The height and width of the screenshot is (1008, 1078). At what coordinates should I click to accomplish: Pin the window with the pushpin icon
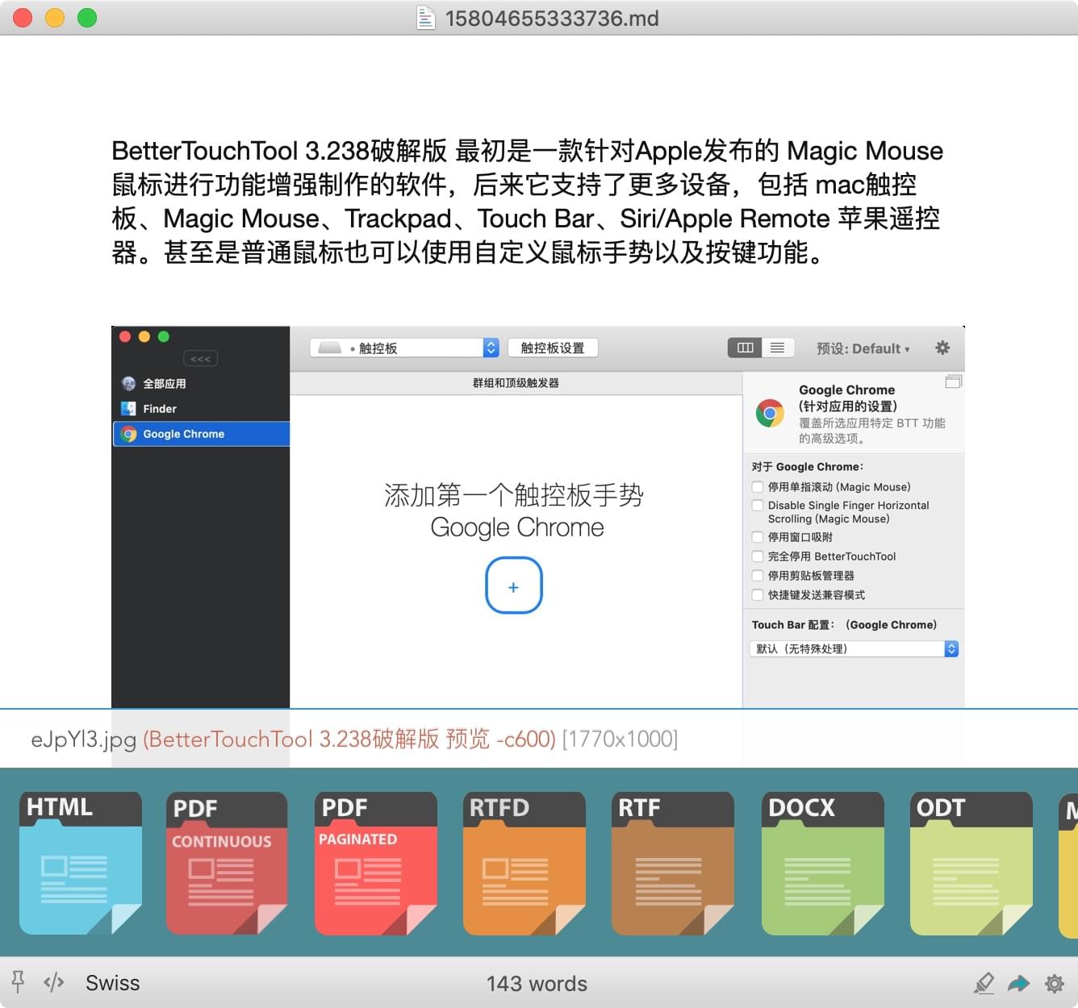point(18,982)
